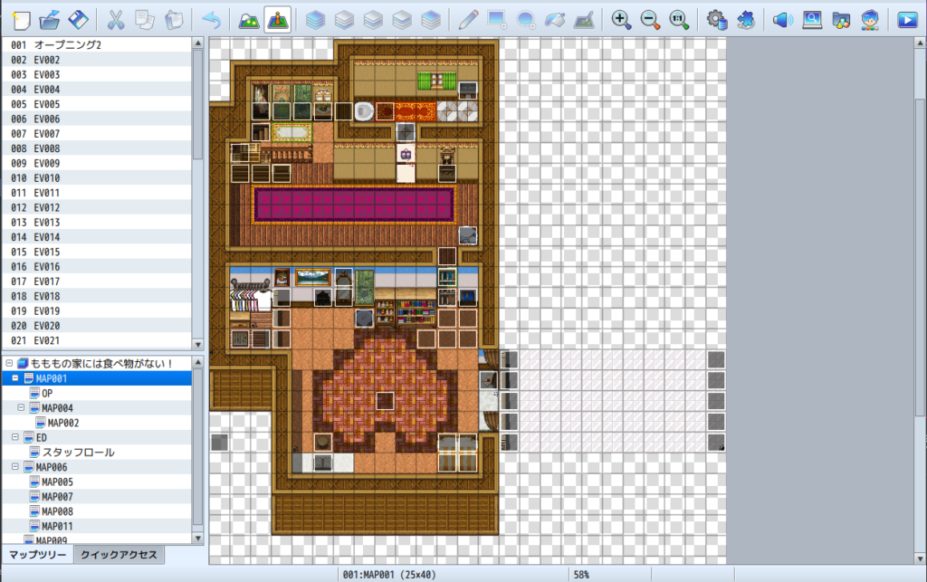Zoom in on the map
The height and width of the screenshot is (582, 927).
pos(621,18)
